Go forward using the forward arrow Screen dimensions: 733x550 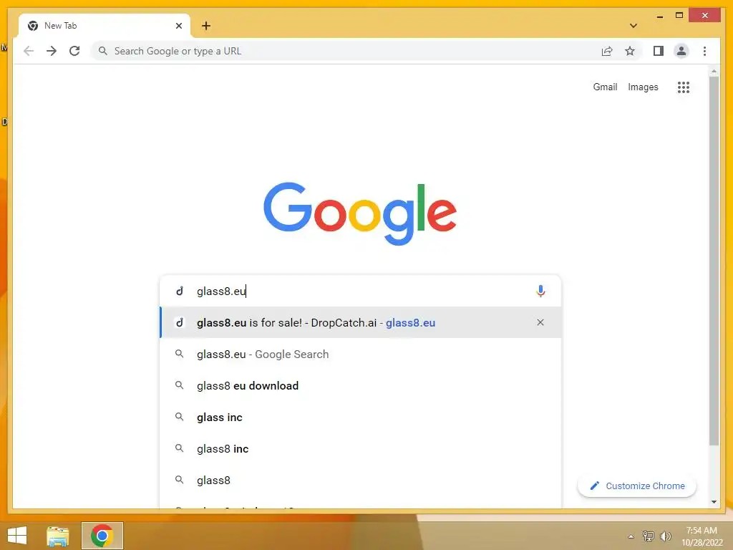pyautogui.click(x=52, y=51)
